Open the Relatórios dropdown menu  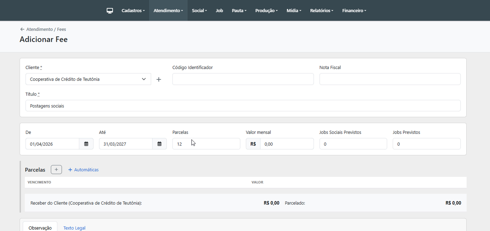pyautogui.click(x=322, y=10)
